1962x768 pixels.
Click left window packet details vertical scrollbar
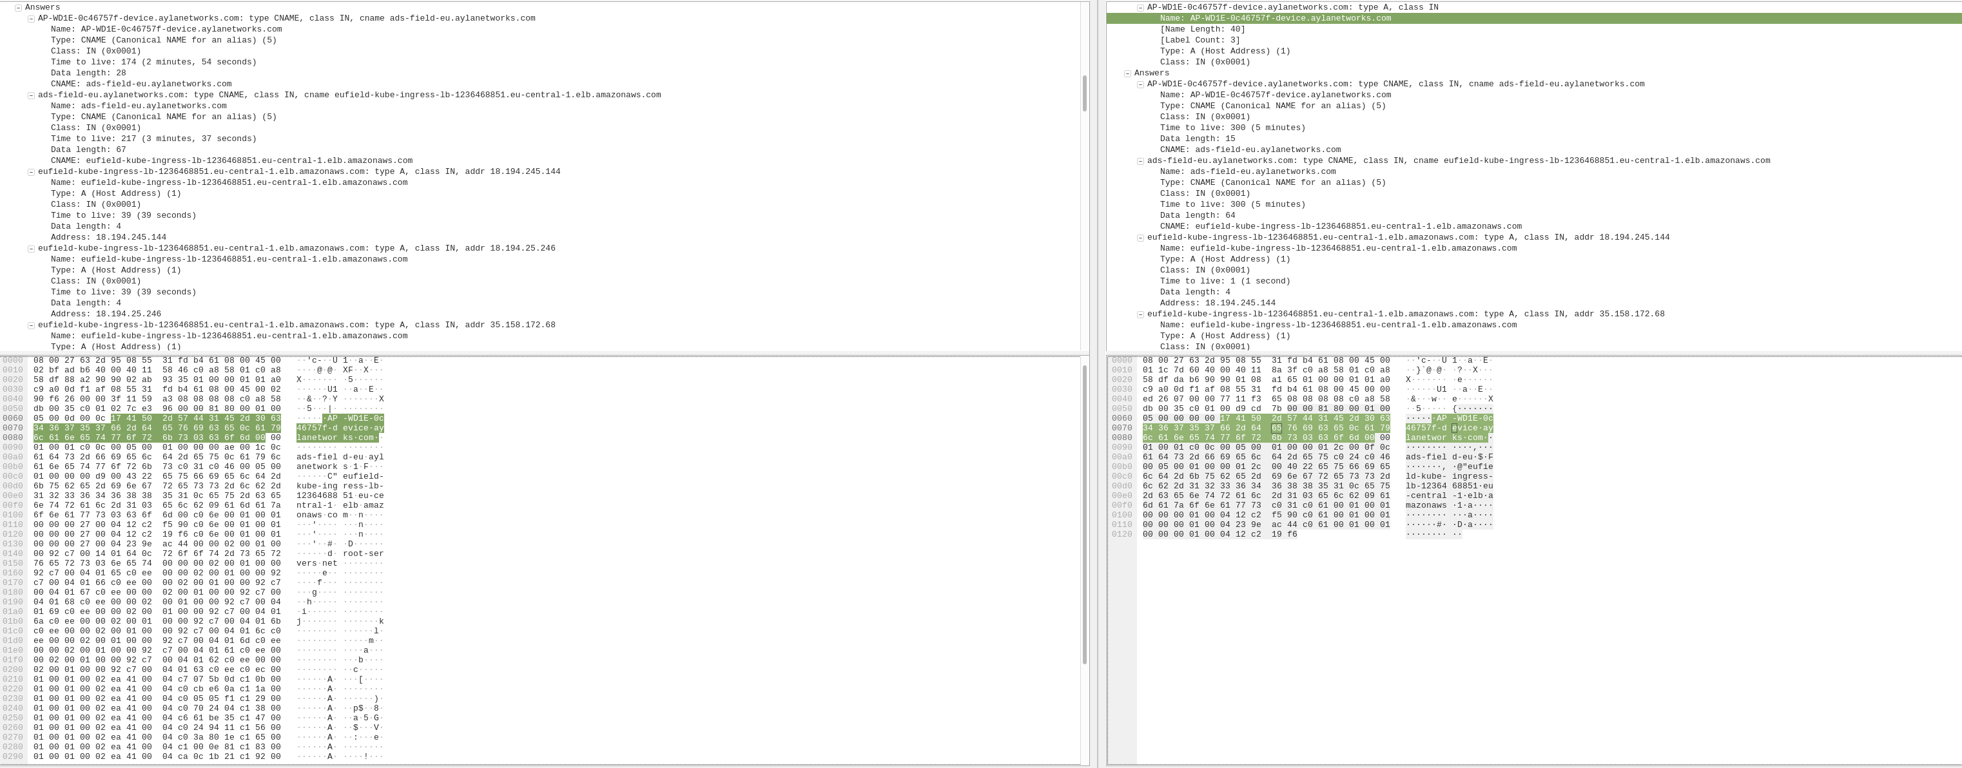[1085, 93]
